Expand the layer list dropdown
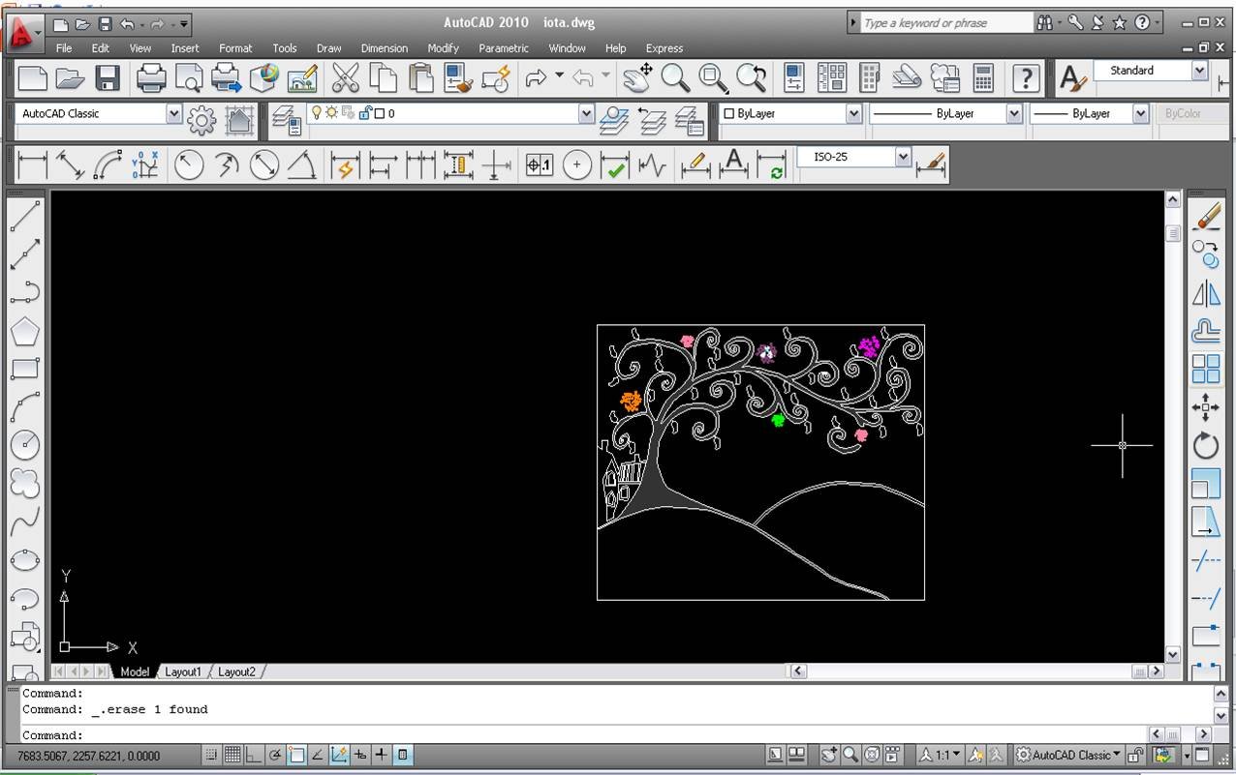The image size is (1236, 775). pyautogui.click(x=586, y=113)
